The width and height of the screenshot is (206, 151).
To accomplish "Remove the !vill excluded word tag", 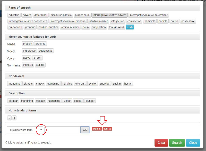I will tap(110, 129).
